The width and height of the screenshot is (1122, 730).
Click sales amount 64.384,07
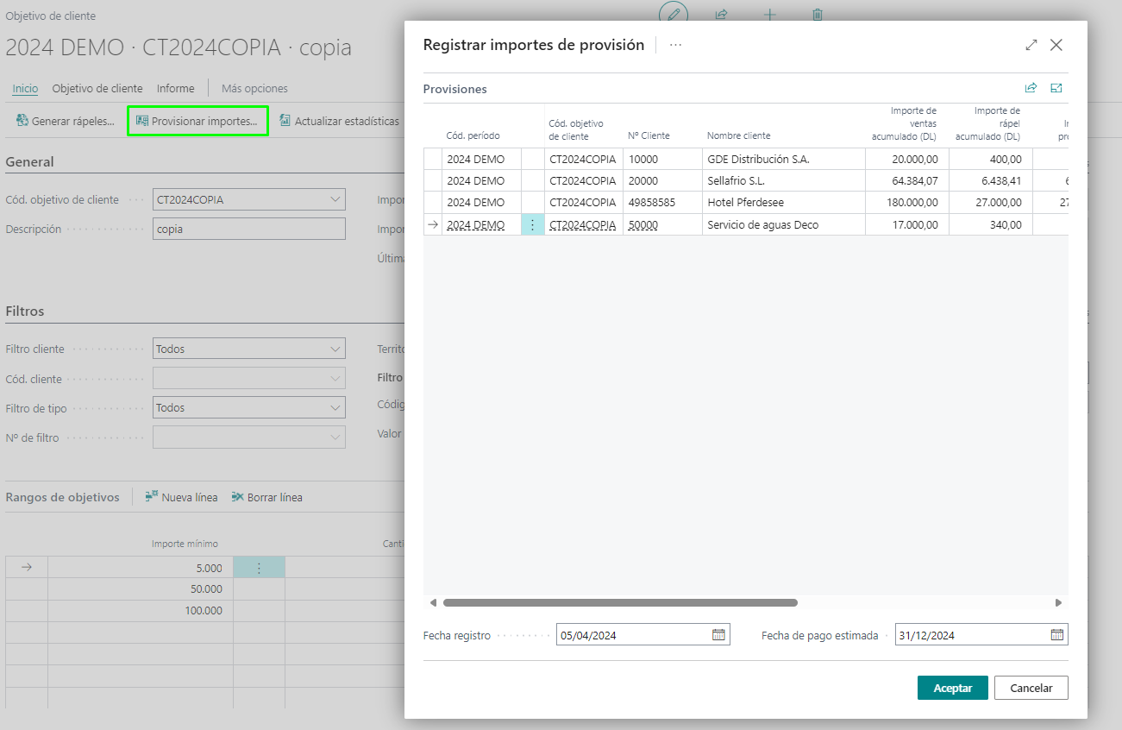click(x=907, y=181)
